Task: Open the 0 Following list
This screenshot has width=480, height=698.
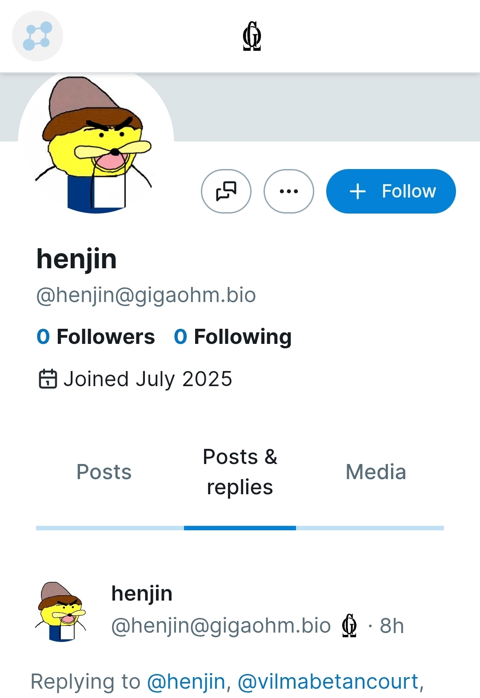Action: (233, 337)
